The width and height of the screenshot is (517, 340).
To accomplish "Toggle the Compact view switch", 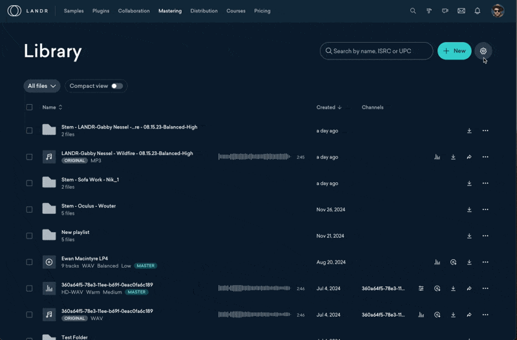I will [117, 86].
